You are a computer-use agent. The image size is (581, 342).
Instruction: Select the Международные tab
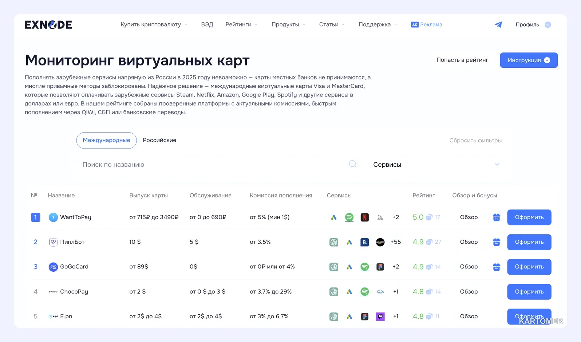click(x=106, y=140)
